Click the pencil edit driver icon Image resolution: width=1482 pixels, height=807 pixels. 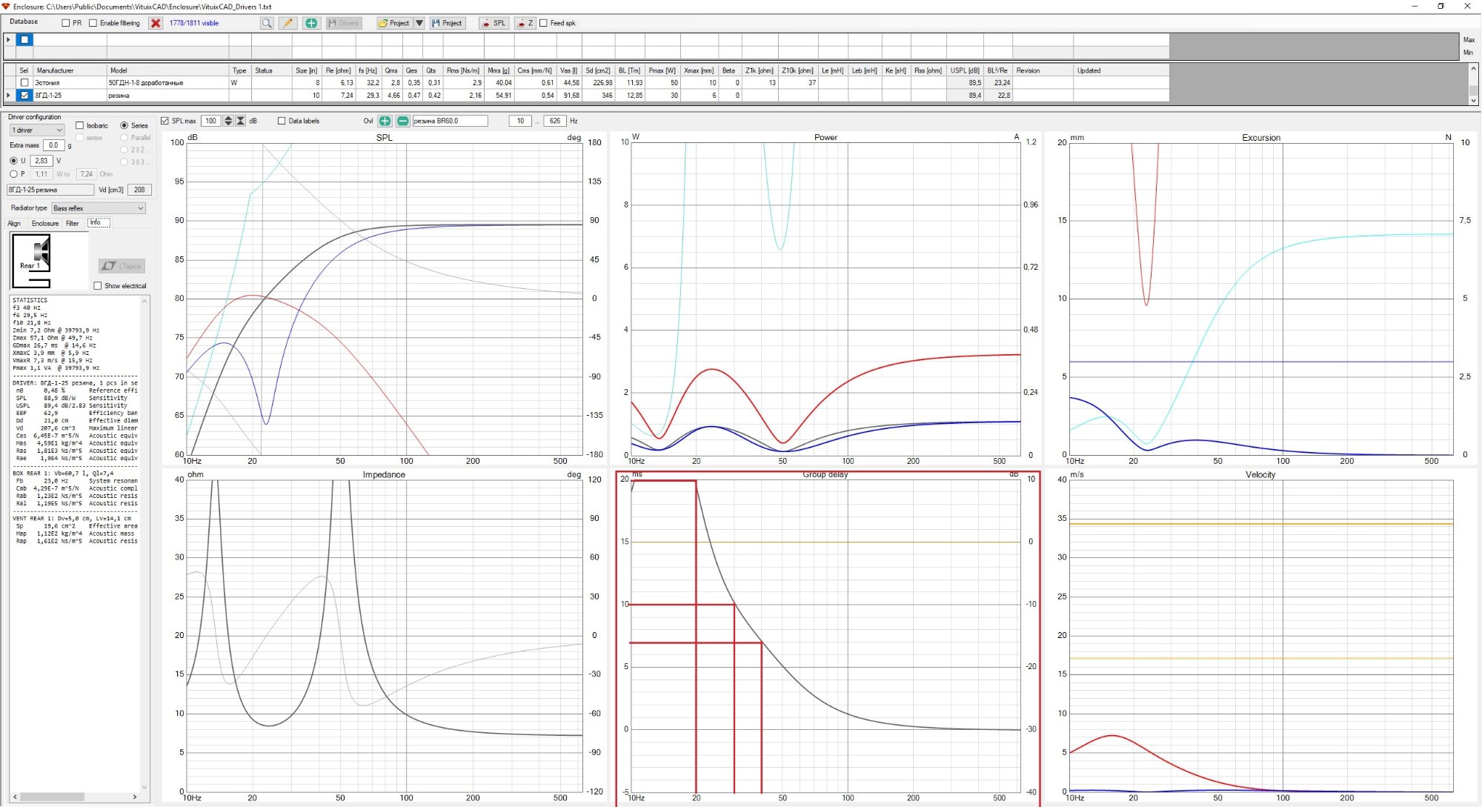point(288,23)
